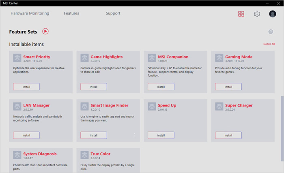Click System Diagnosis version 1.0.0.17
The height and width of the screenshot is (173, 284).
(28, 158)
